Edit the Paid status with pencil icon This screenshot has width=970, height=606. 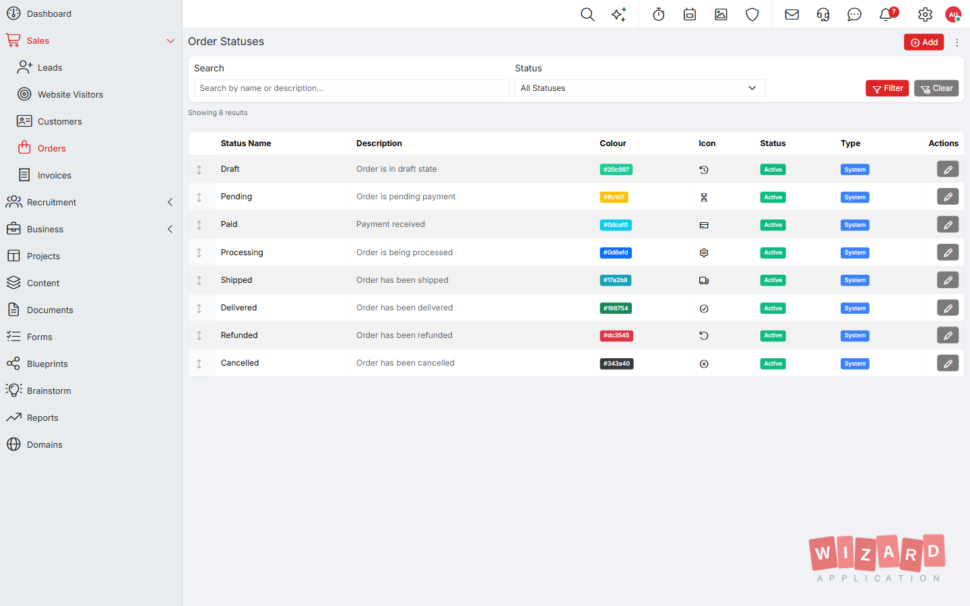948,224
